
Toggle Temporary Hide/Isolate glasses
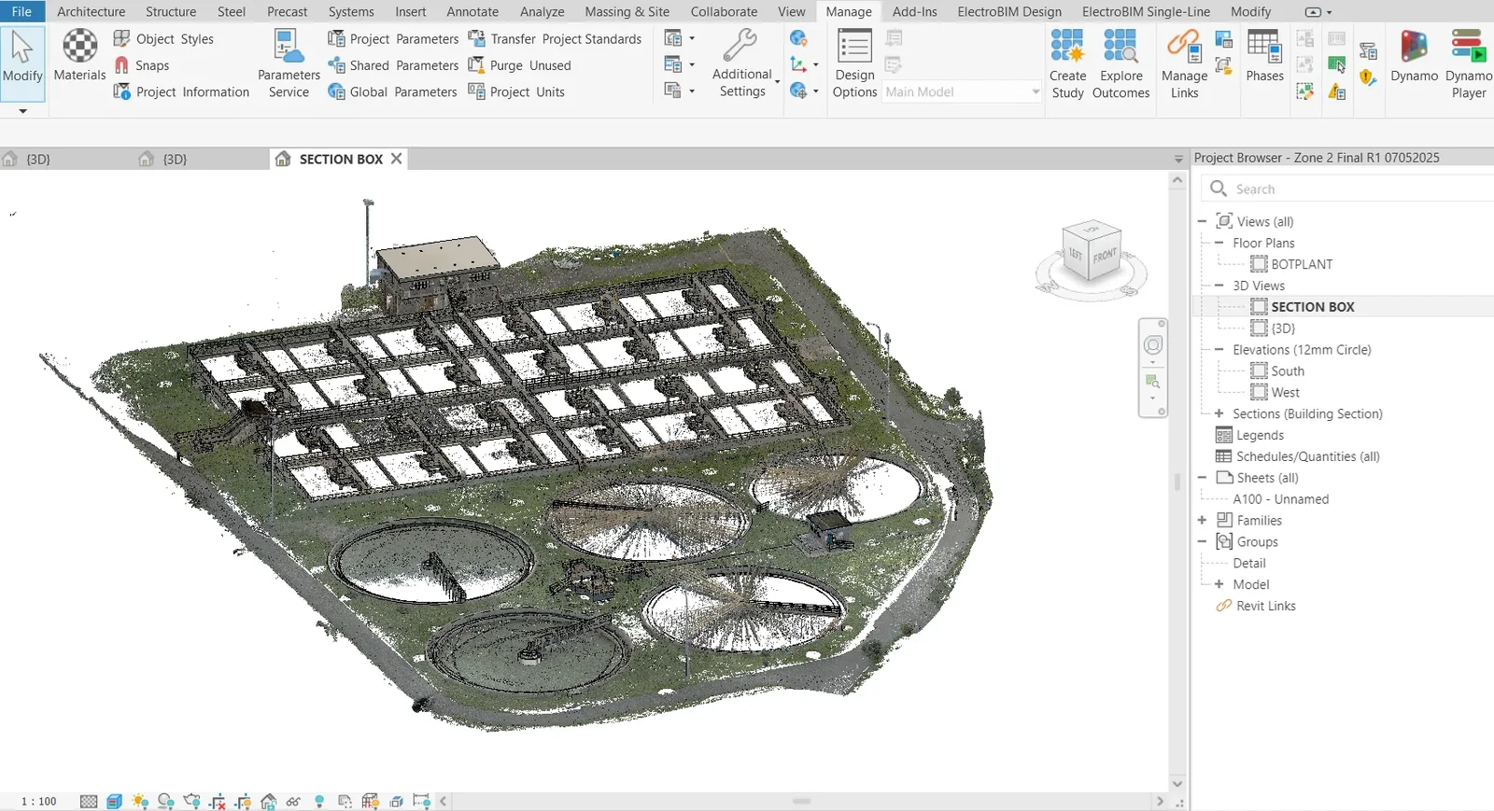293,802
